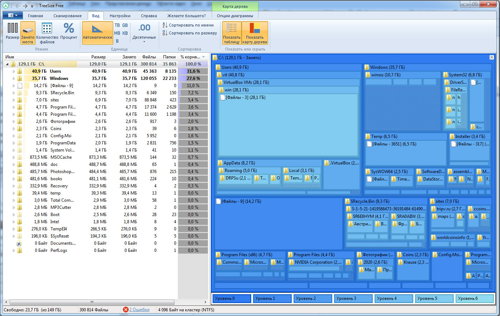Expand the Coins folder row
The image size is (500, 316).
coord(14,129)
